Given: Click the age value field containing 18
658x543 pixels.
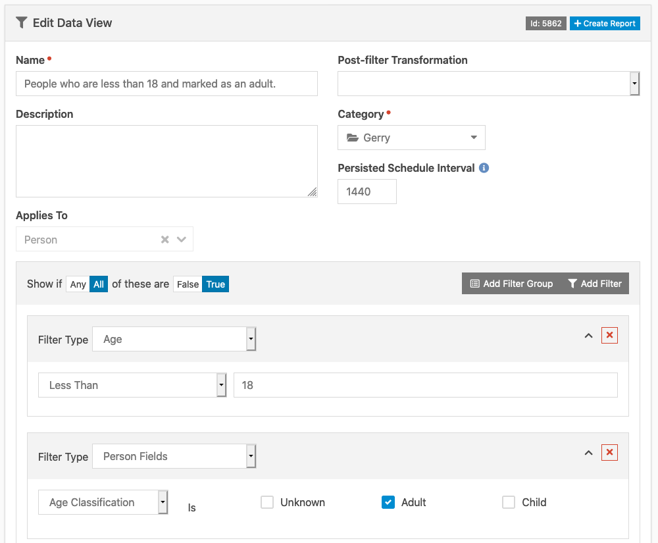Looking at the screenshot, I should (x=426, y=385).
